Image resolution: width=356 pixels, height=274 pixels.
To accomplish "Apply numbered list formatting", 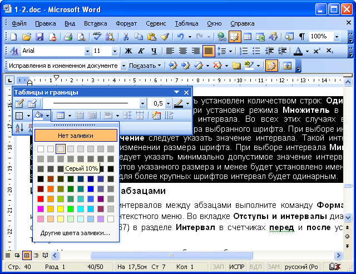I will (244, 51).
